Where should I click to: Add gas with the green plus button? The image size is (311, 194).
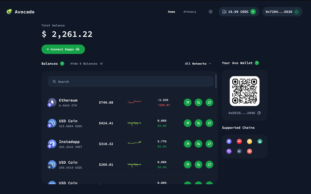click(x=253, y=12)
